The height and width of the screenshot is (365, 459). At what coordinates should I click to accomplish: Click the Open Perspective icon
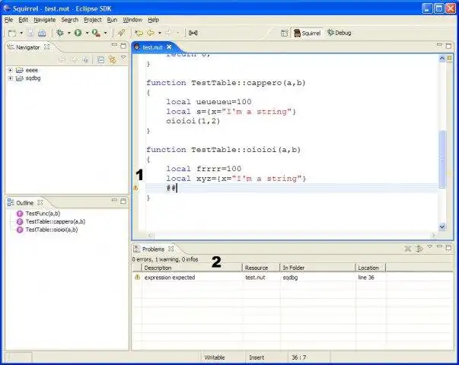pos(284,33)
